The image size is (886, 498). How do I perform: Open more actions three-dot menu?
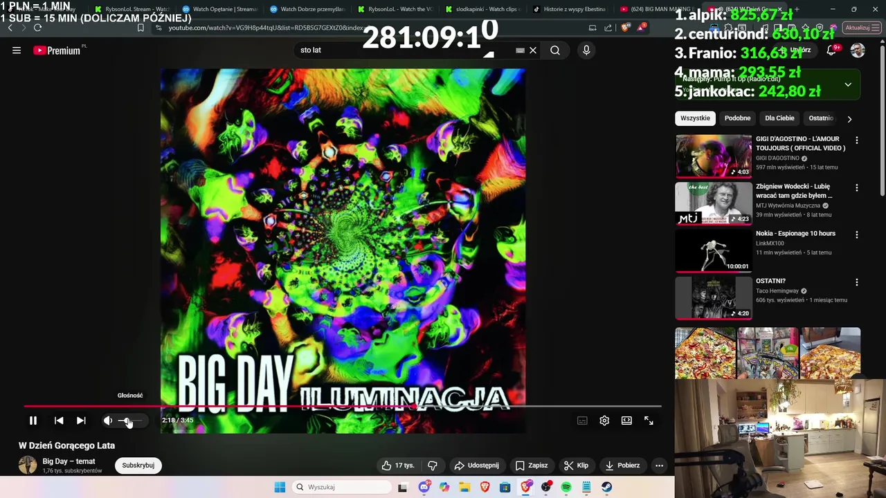(660, 465)
